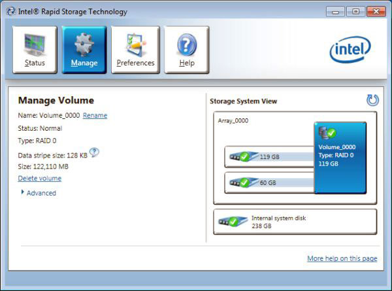
Task: Click the 238 GB disk size text
Action: [261, 226]
